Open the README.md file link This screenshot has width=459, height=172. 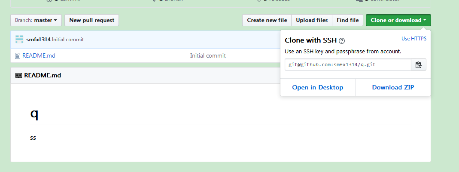(39, 55)
